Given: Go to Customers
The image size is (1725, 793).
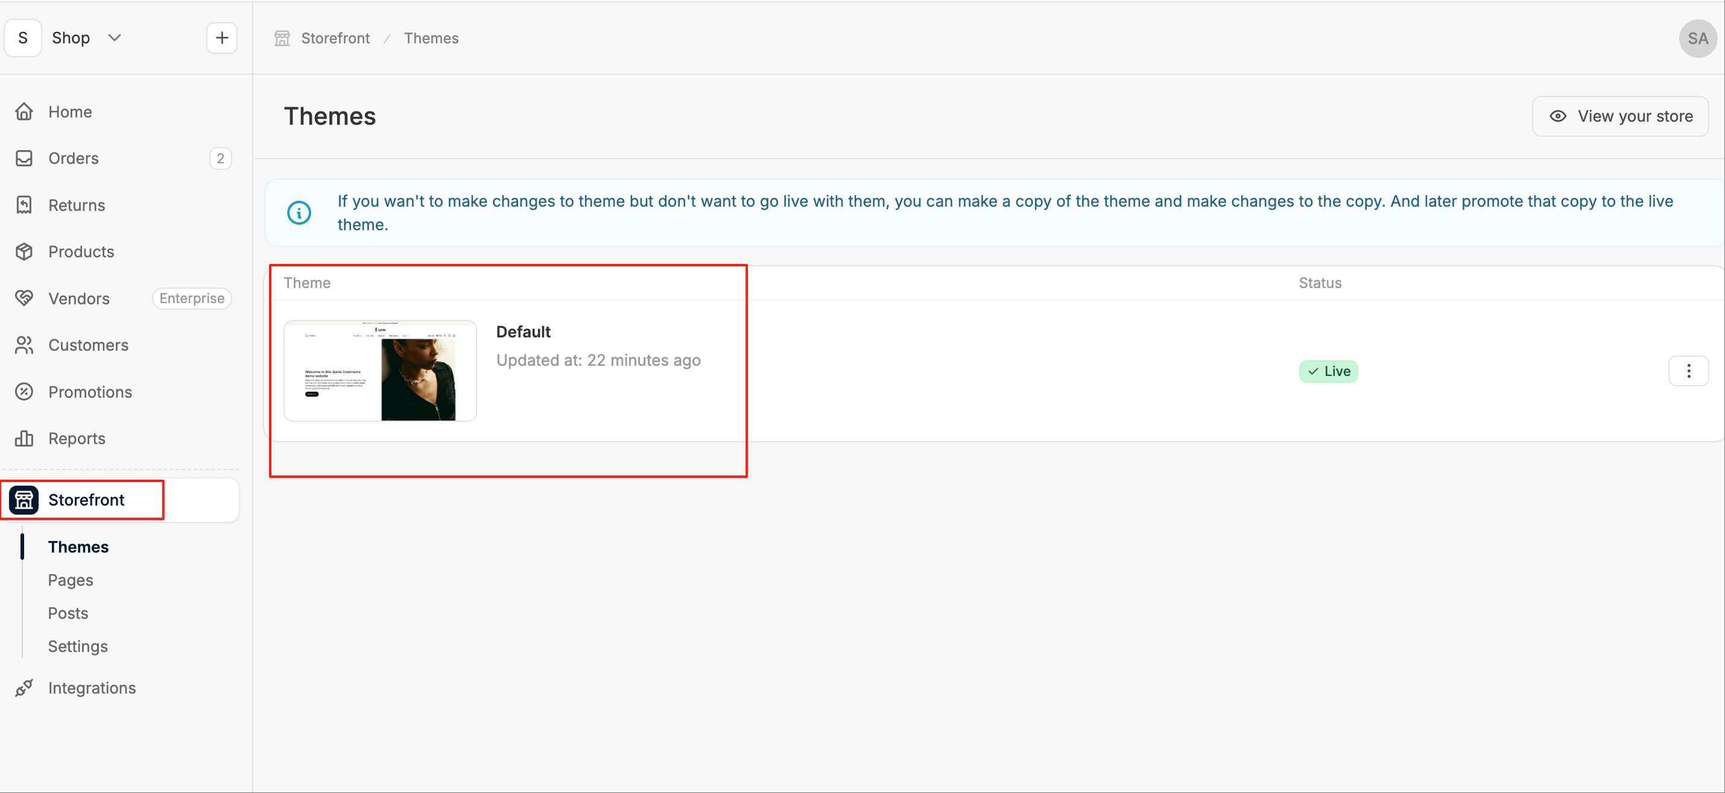Looking at the screenshot, I should pyautogui.click(x=121, y=345).
